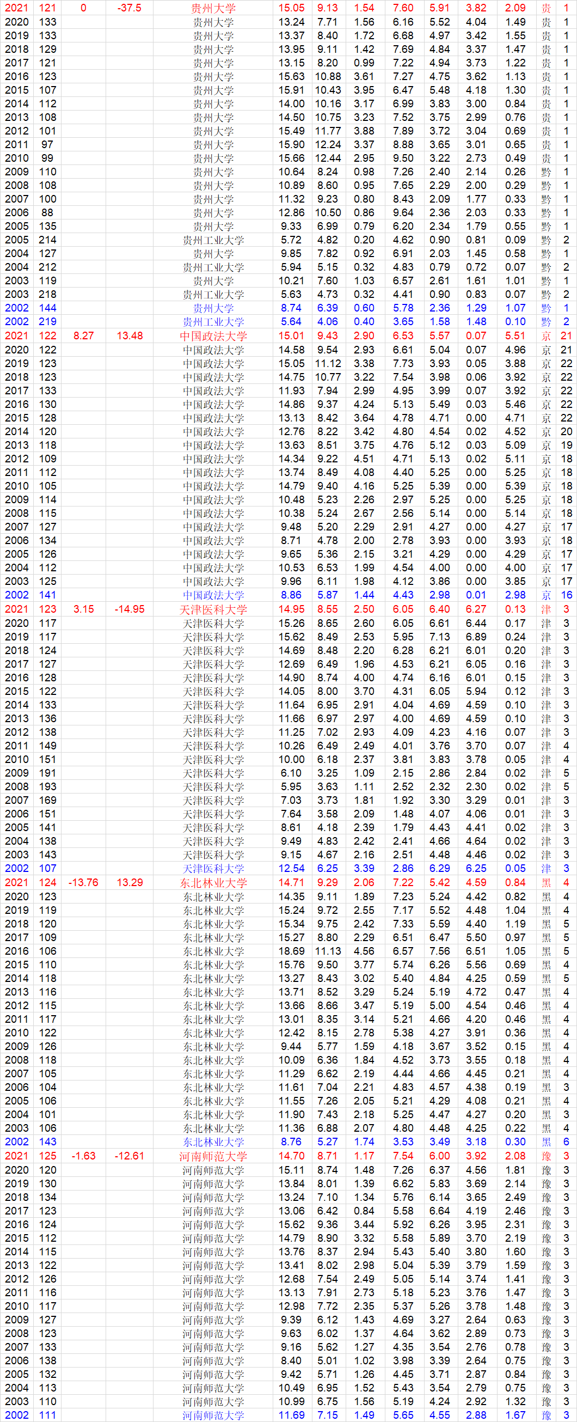Click the 13.29 cell for 东北林业大学
Screen dimensions: 577x1422
pos(130,882)
